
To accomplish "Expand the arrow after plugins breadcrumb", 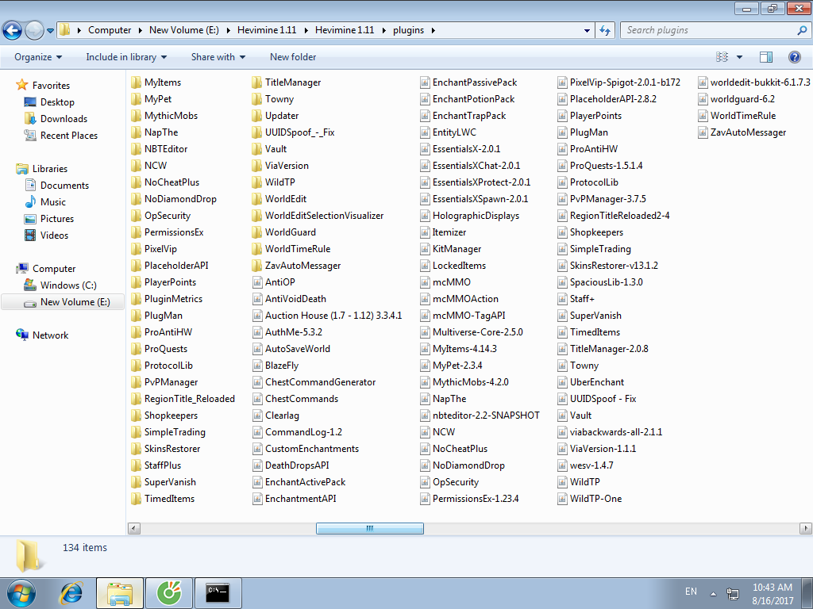I will click(x=433, y=30).
